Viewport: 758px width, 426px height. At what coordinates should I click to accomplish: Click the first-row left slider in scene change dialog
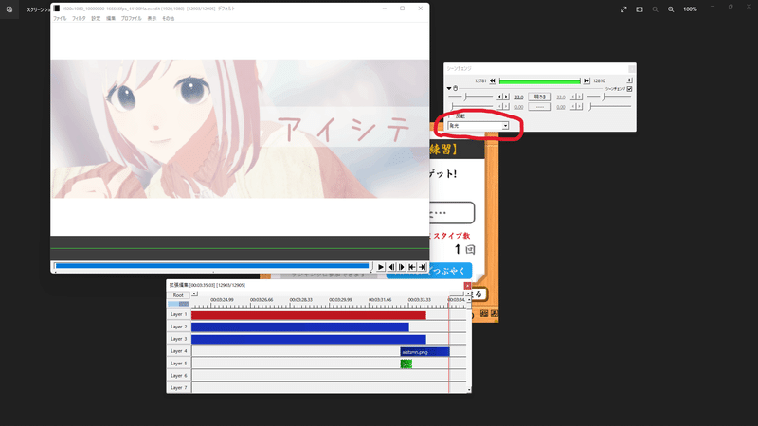click(470, 97)
